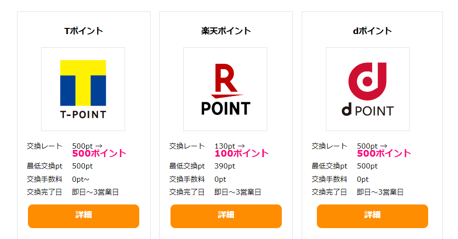458x239 pixels.
Task: Click 130pt exchange rate in Rakuten card
Action: [x=225, y=146]
